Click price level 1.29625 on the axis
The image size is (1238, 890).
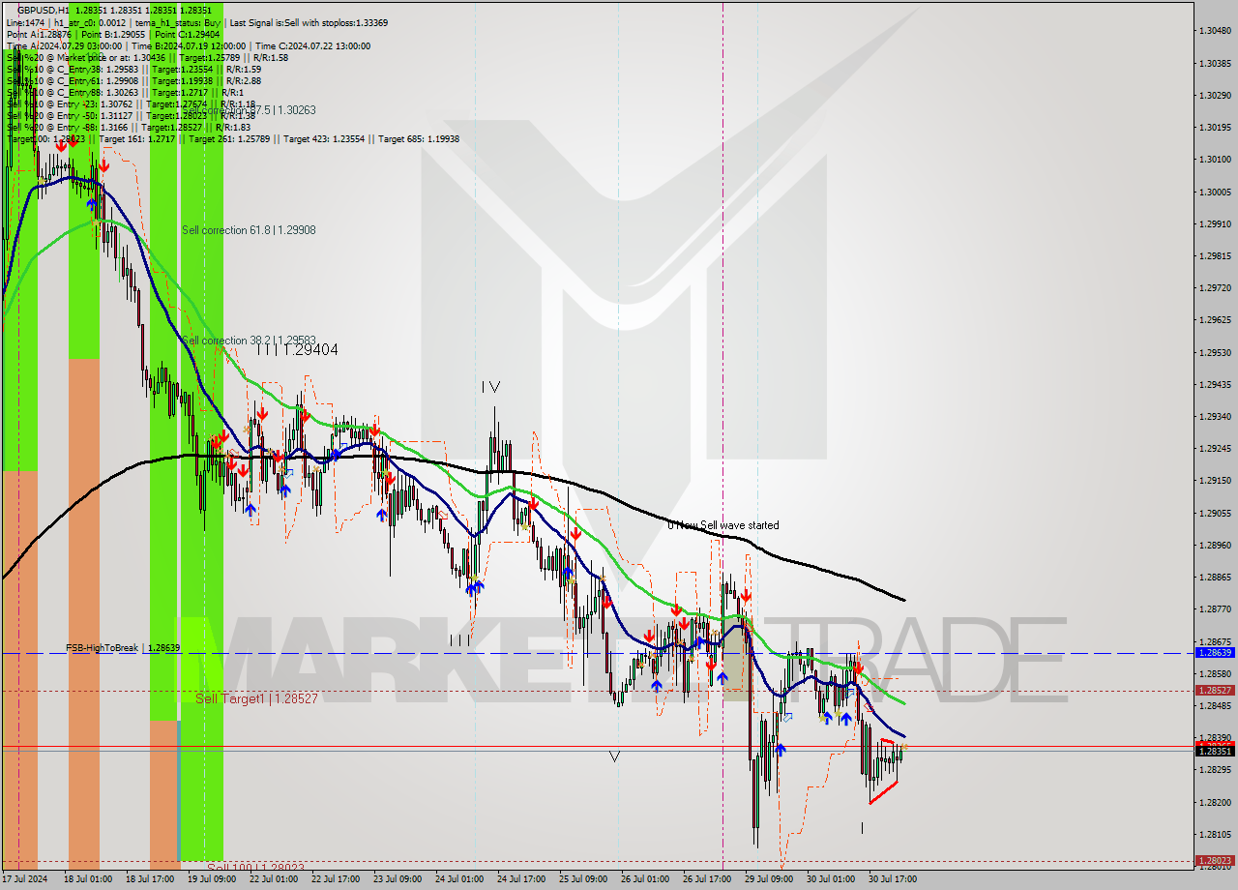pos(1214,319)
